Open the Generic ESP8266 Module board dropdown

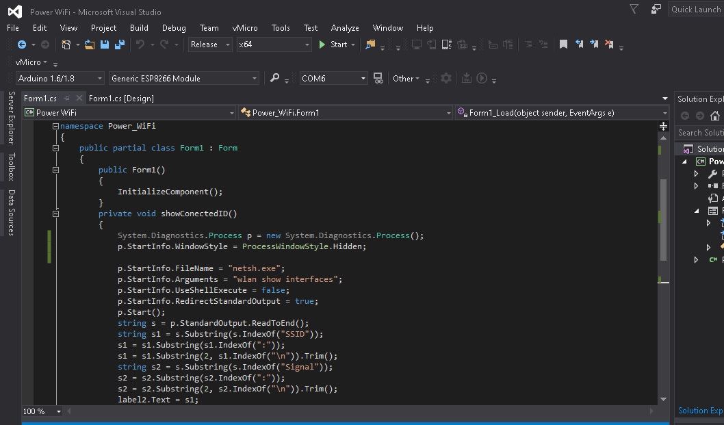[x=255, y=79]
